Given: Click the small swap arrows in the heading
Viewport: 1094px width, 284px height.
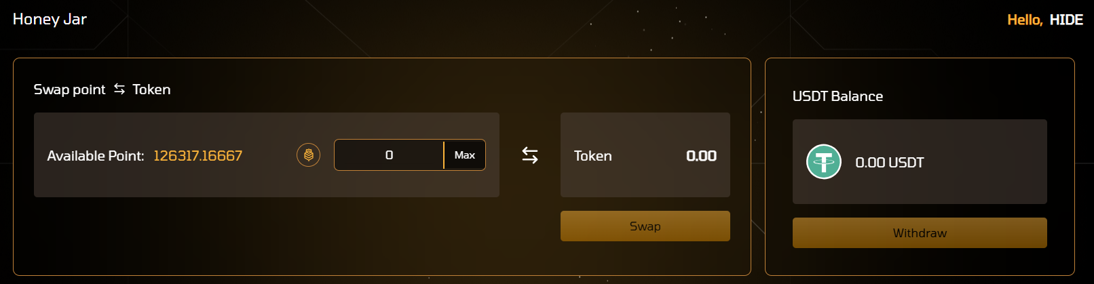Looking at the screenshot, I should (119, 89).
